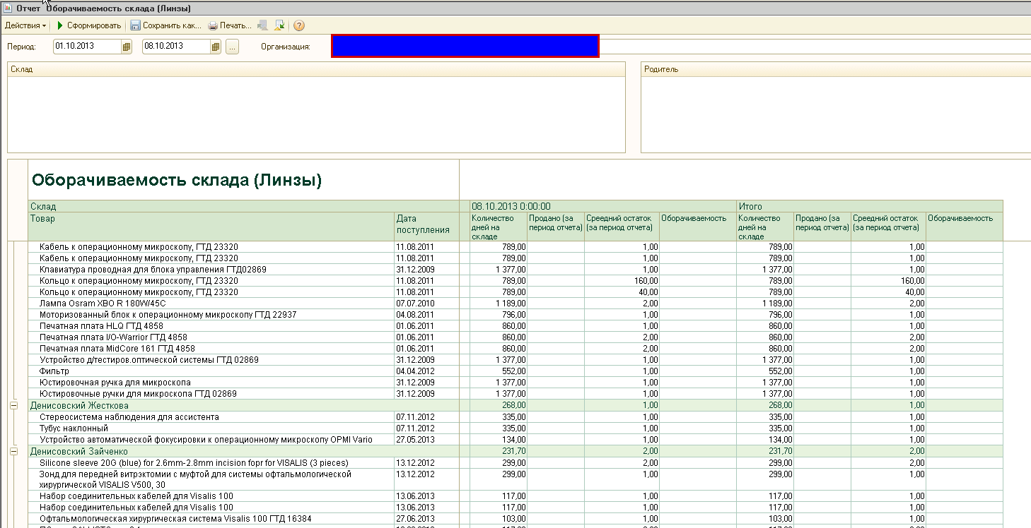The image size is (1031, 528).
Task: Click the start date field 01.10.2013
Action: (87, 47)
